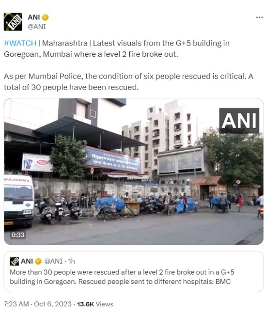Click the ANI watermark on the video
The height and width of the screenshot is (315, 265).
[x=239, y=121]
